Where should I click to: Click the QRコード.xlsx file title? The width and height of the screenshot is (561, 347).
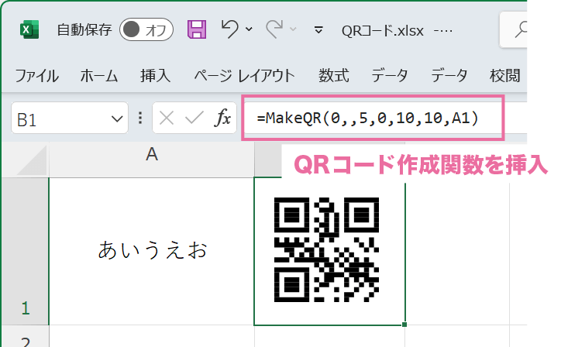pos(383,31)
